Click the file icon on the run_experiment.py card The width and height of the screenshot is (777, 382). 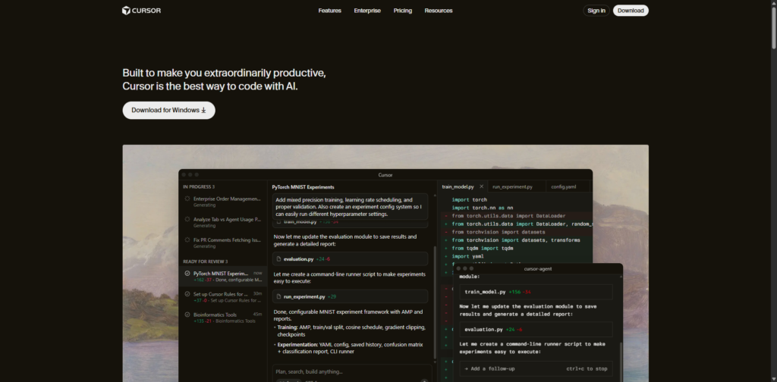[278, 296]
